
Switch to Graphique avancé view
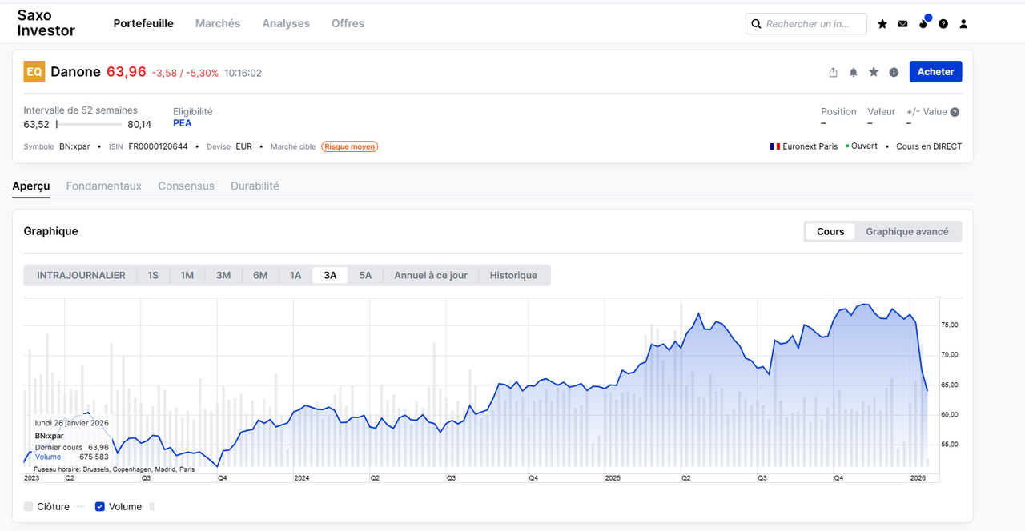[x=907, y=231]
